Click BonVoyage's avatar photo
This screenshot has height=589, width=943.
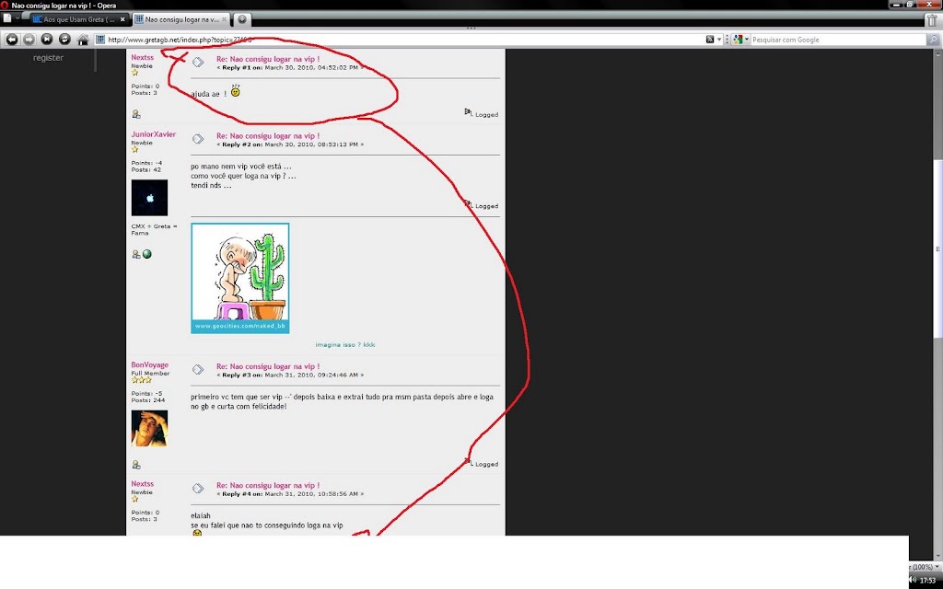(x=150, y=429)
